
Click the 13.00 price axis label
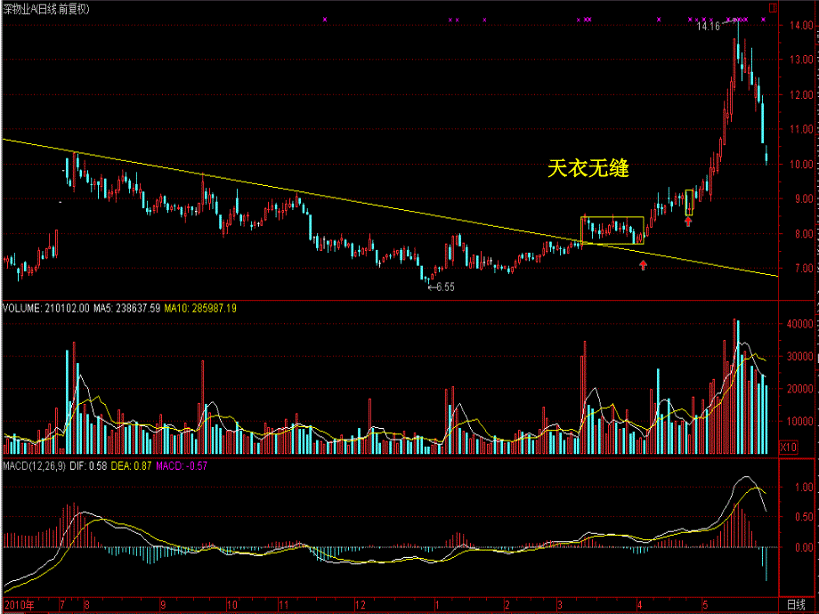point(802,60)
